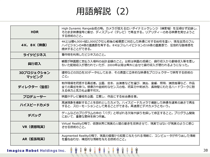Select the 4K、8K（映像） term cell
The height and width of the screenshot is (157, 210).
35,45
